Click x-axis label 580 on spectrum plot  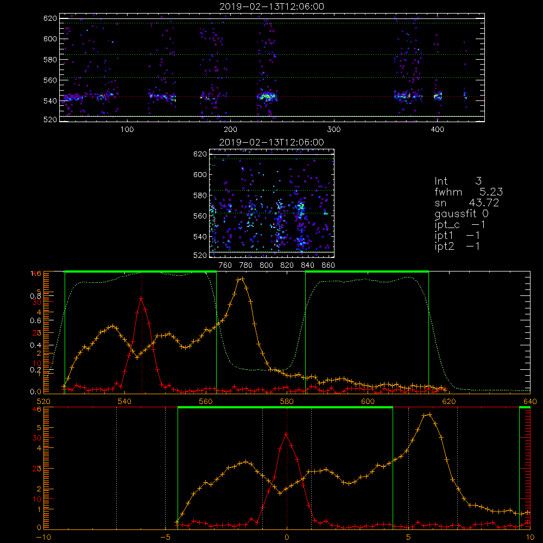[x=287, y=401]
